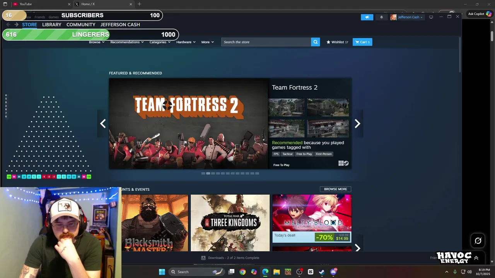The height and width of the screenshot is (278, 495).
Task: Open the JEFFERSON CASH profile tab
Action: pyautogui.click(x=120, y=24)
